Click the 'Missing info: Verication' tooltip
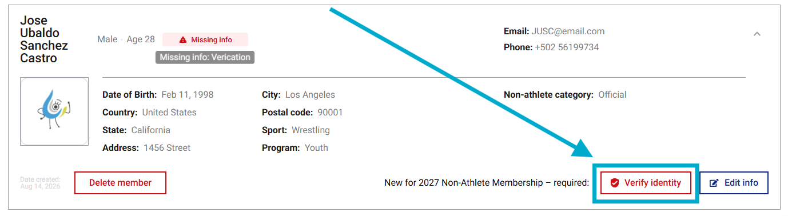The image size is (788, 216). (205, 57)
